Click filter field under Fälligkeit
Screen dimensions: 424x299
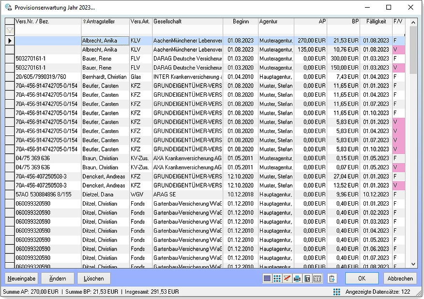(376, 30)
